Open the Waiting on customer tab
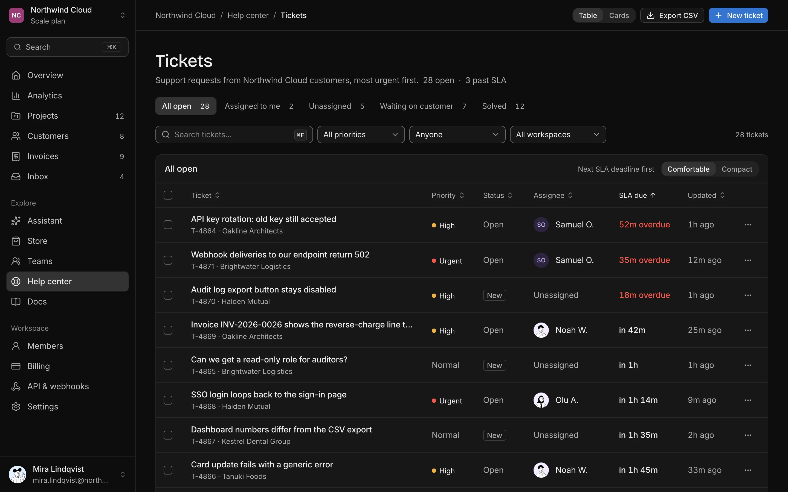 (x=423, y=106)
